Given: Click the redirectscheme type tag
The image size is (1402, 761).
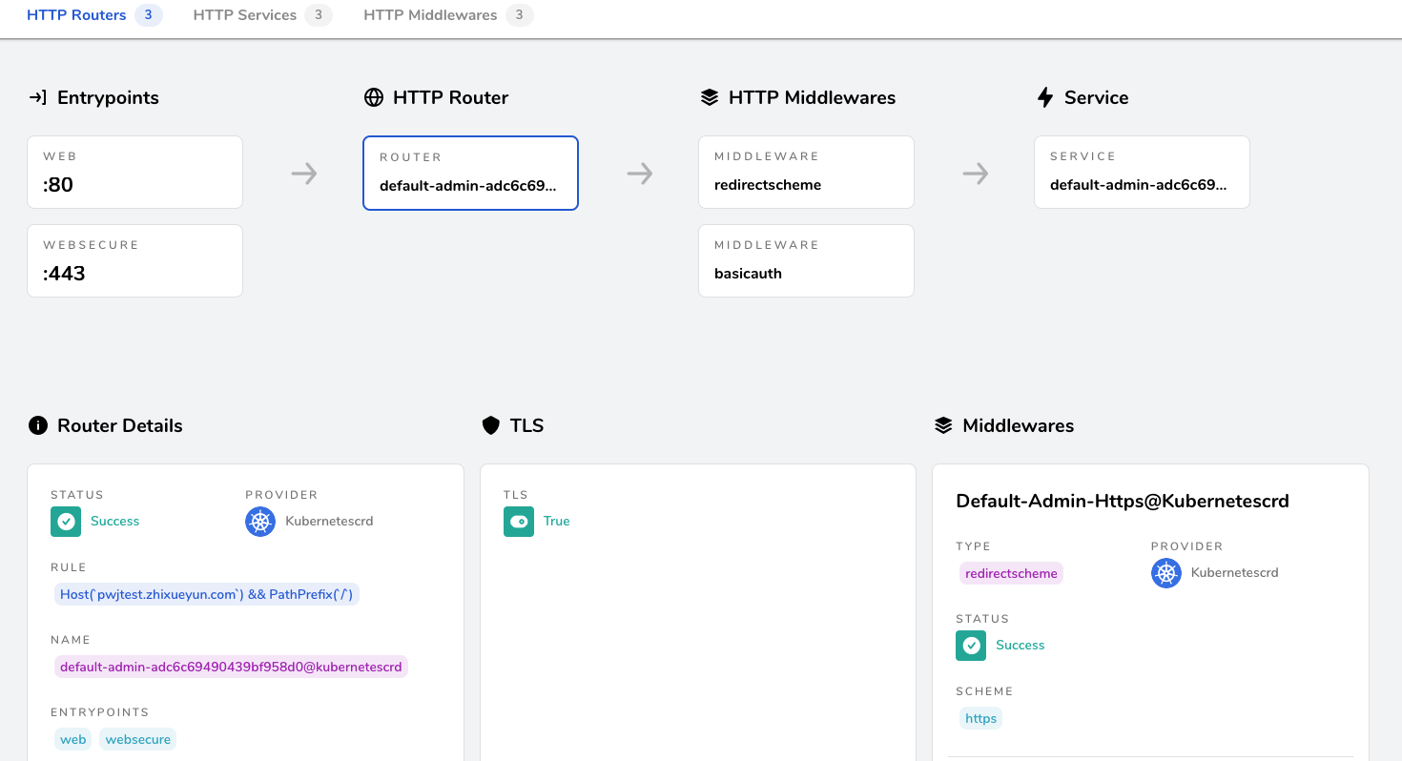Looking at the screenshot, I should click(x=1011, y=573).
